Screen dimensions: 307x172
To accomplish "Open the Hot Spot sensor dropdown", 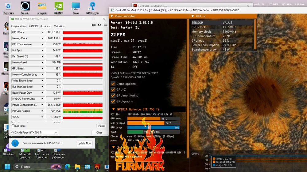I will pyautogui.click(x=42, y=50).
